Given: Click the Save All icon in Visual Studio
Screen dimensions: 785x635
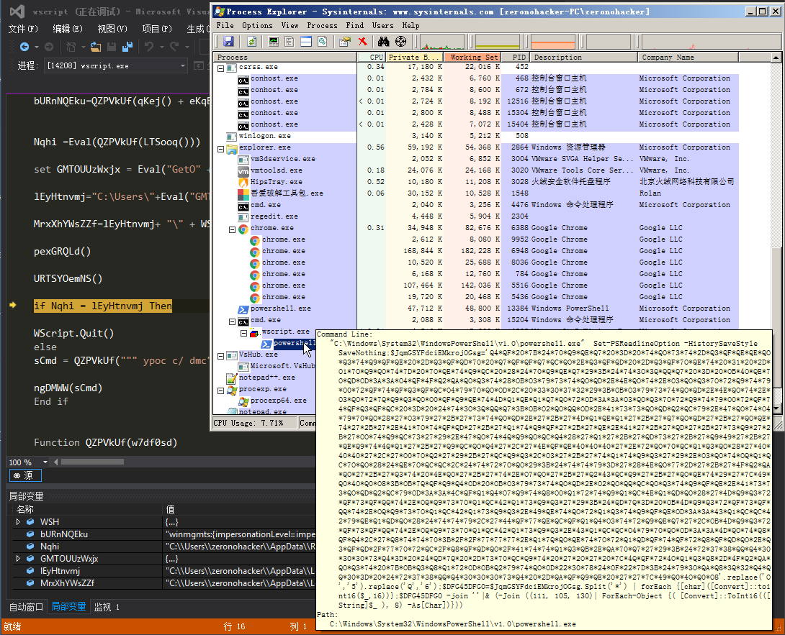Looking at the screenshot, I should [x=127, y=47].
